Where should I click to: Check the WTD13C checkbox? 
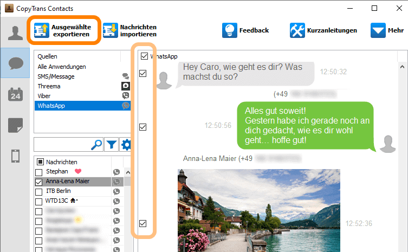pos(39,202)
